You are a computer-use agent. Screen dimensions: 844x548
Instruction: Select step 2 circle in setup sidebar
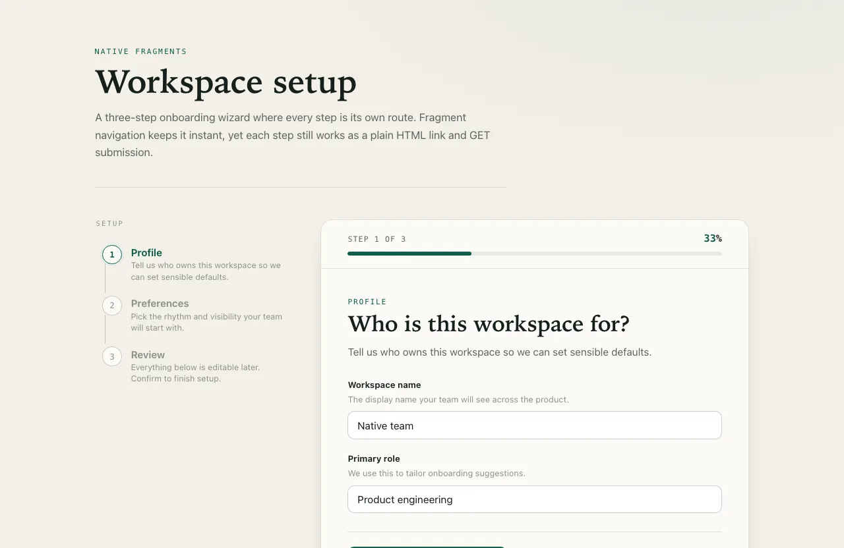(x=112, y=305)
